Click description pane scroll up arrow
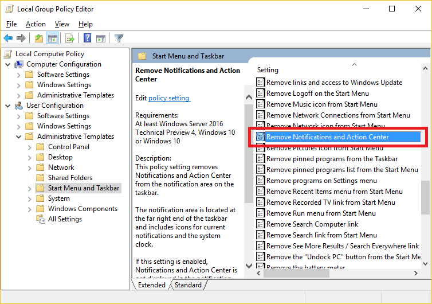The height and width of the screenshot is (304, 432). [x=249, y=97]
